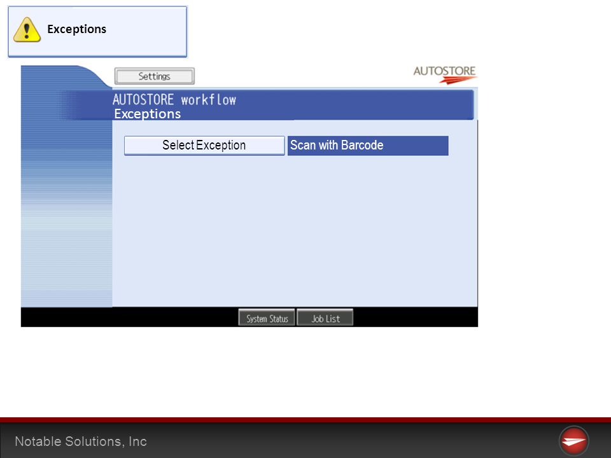The image size is (611, 458).
Task: Click the AUTOSTORE workflow title text
Action: (174, 100)
